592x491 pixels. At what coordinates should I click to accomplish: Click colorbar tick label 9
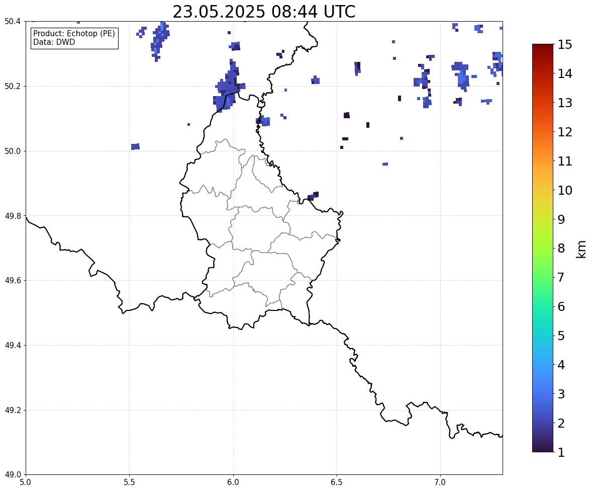[561, 219]
